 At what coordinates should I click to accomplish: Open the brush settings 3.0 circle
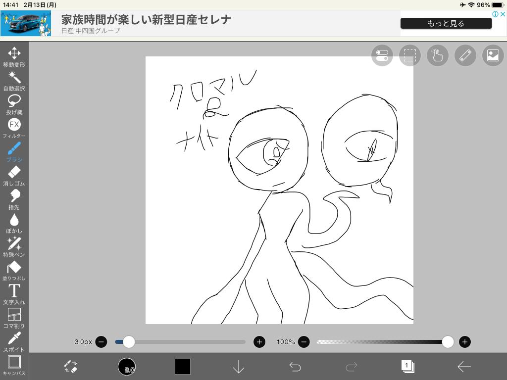click(x=127, y=367)
